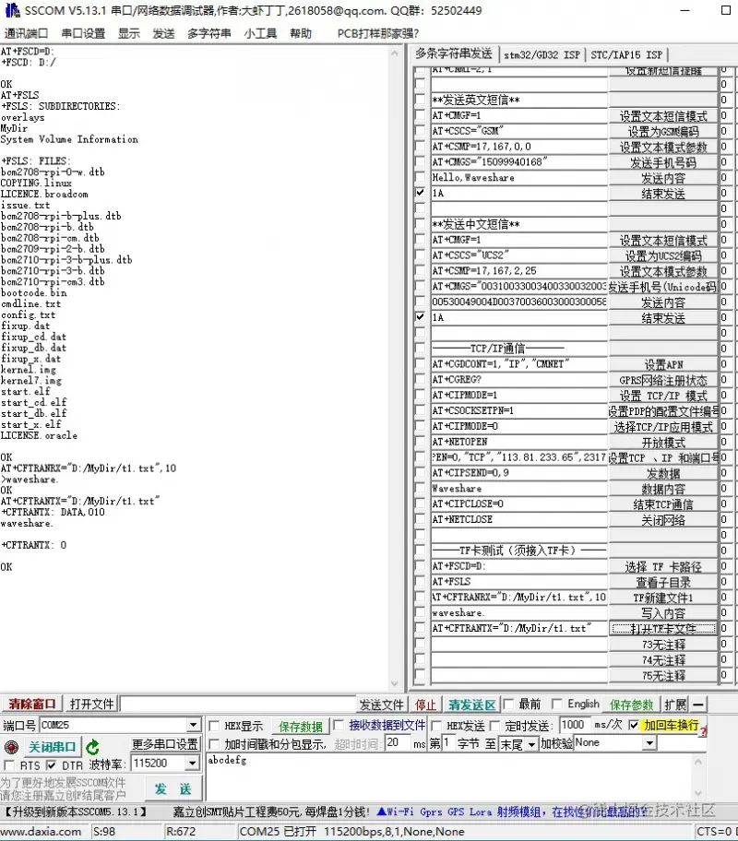Uncheck the checked 1A string row checkbox

[x=419, y=193]
